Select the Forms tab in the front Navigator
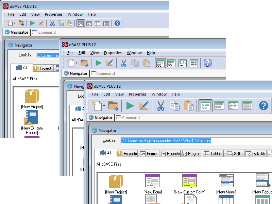The image size is (272, 204). coord(148,154)
